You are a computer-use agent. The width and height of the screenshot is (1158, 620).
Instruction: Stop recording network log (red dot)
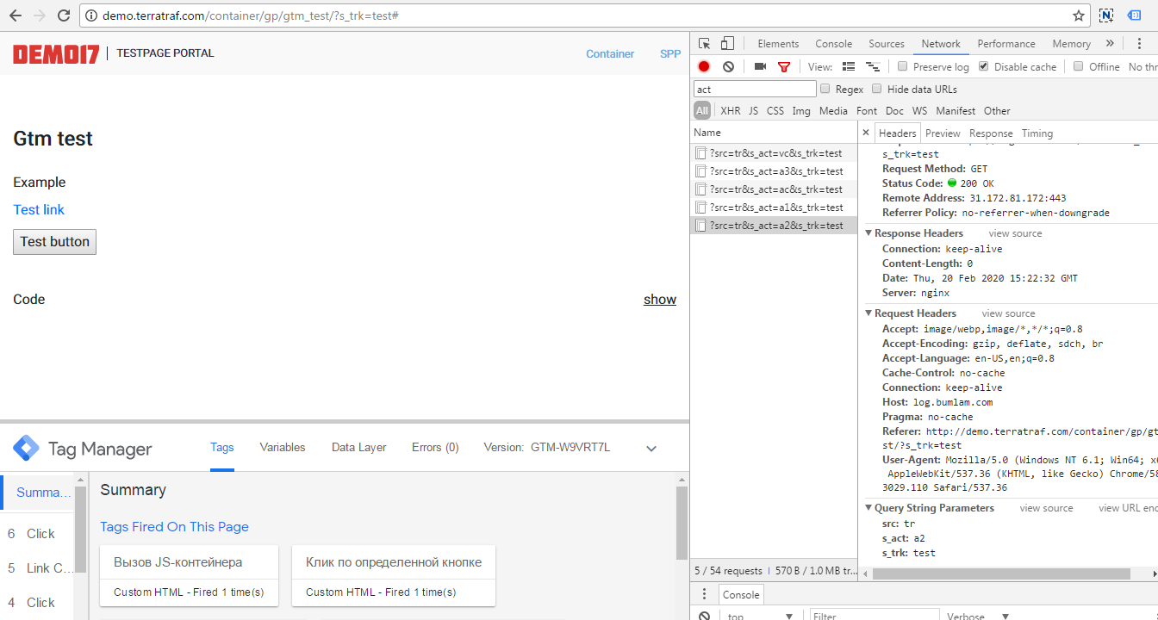[x=704, y=66]
